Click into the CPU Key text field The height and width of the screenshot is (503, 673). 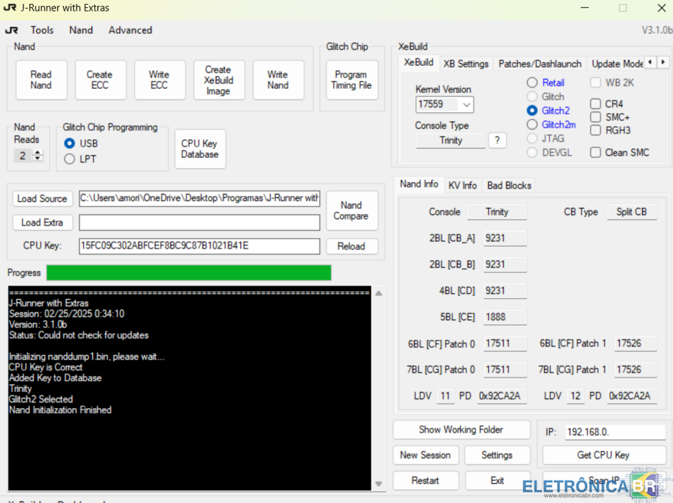199,246
